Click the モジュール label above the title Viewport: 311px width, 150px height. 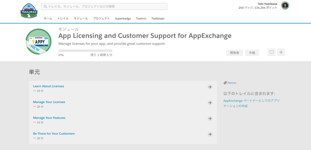coord(68,29)
